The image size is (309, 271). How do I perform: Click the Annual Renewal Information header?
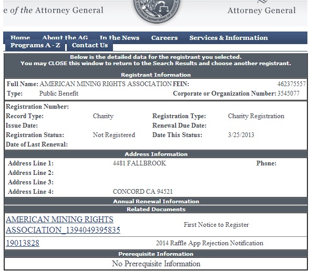(x=156, y=201)
